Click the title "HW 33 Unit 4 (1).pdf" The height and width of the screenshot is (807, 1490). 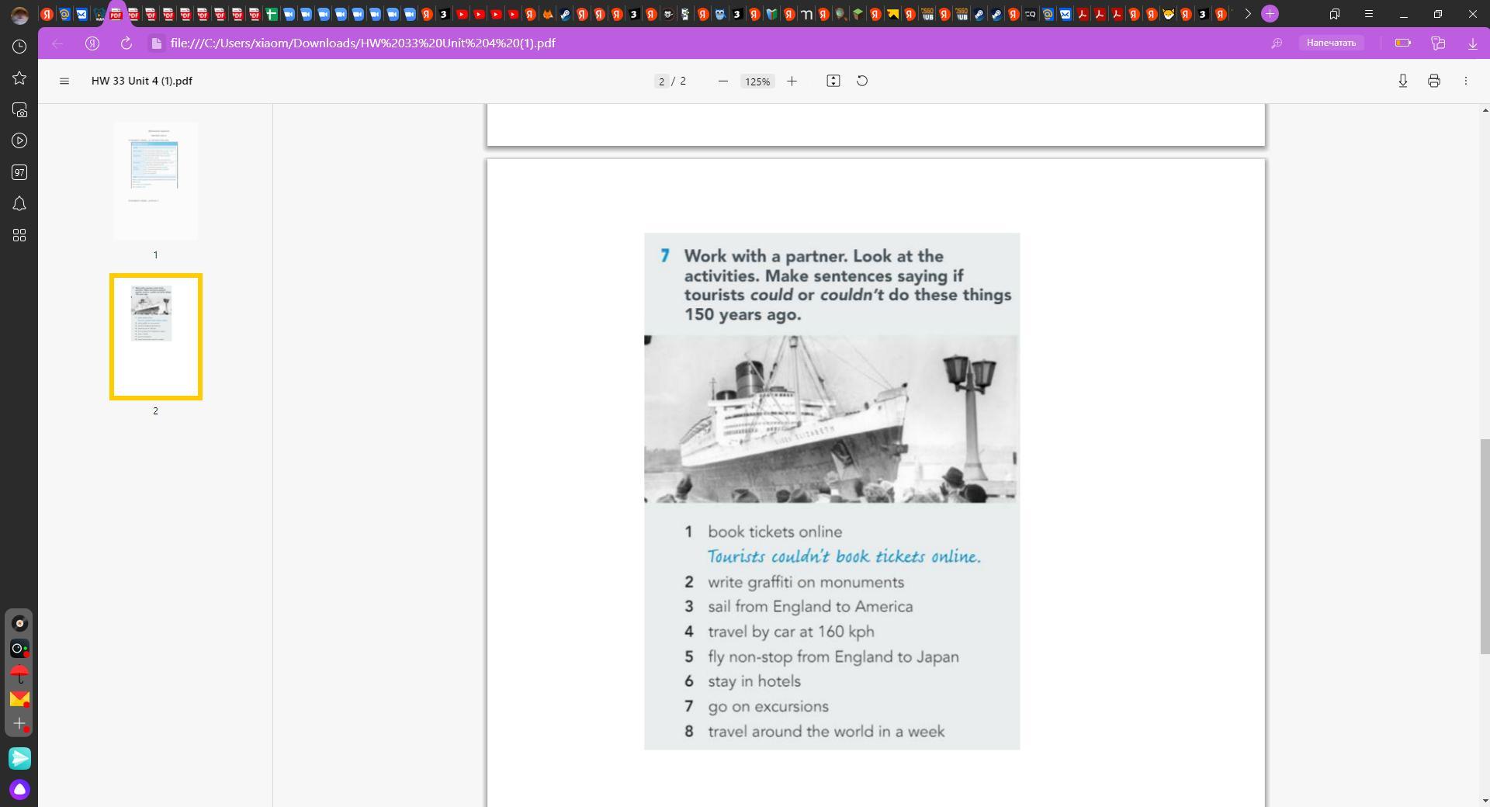142,81
